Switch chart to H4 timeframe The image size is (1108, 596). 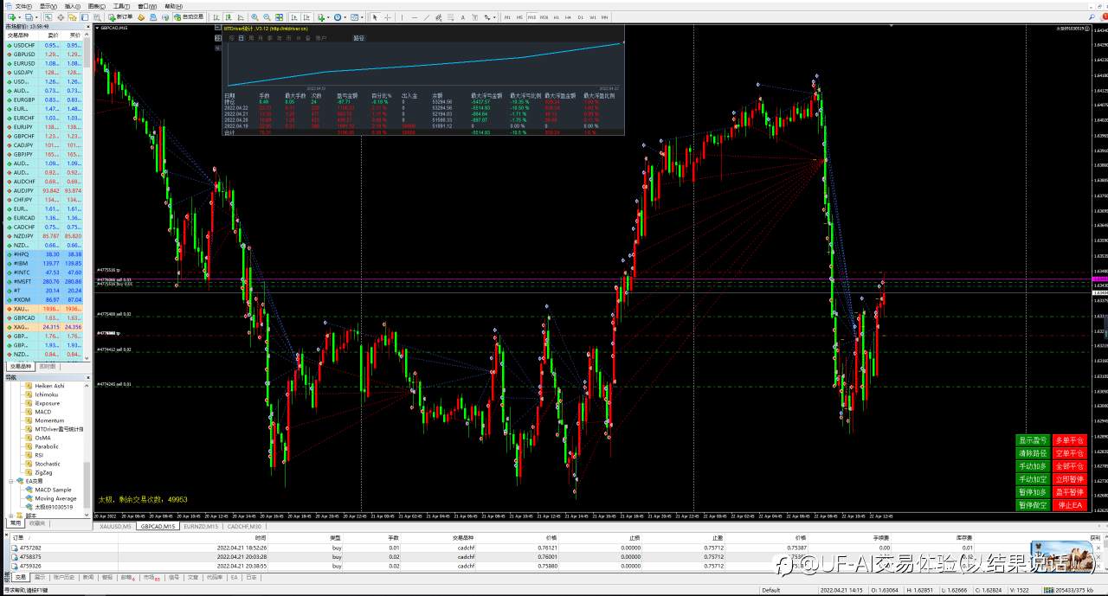(568, 16)
